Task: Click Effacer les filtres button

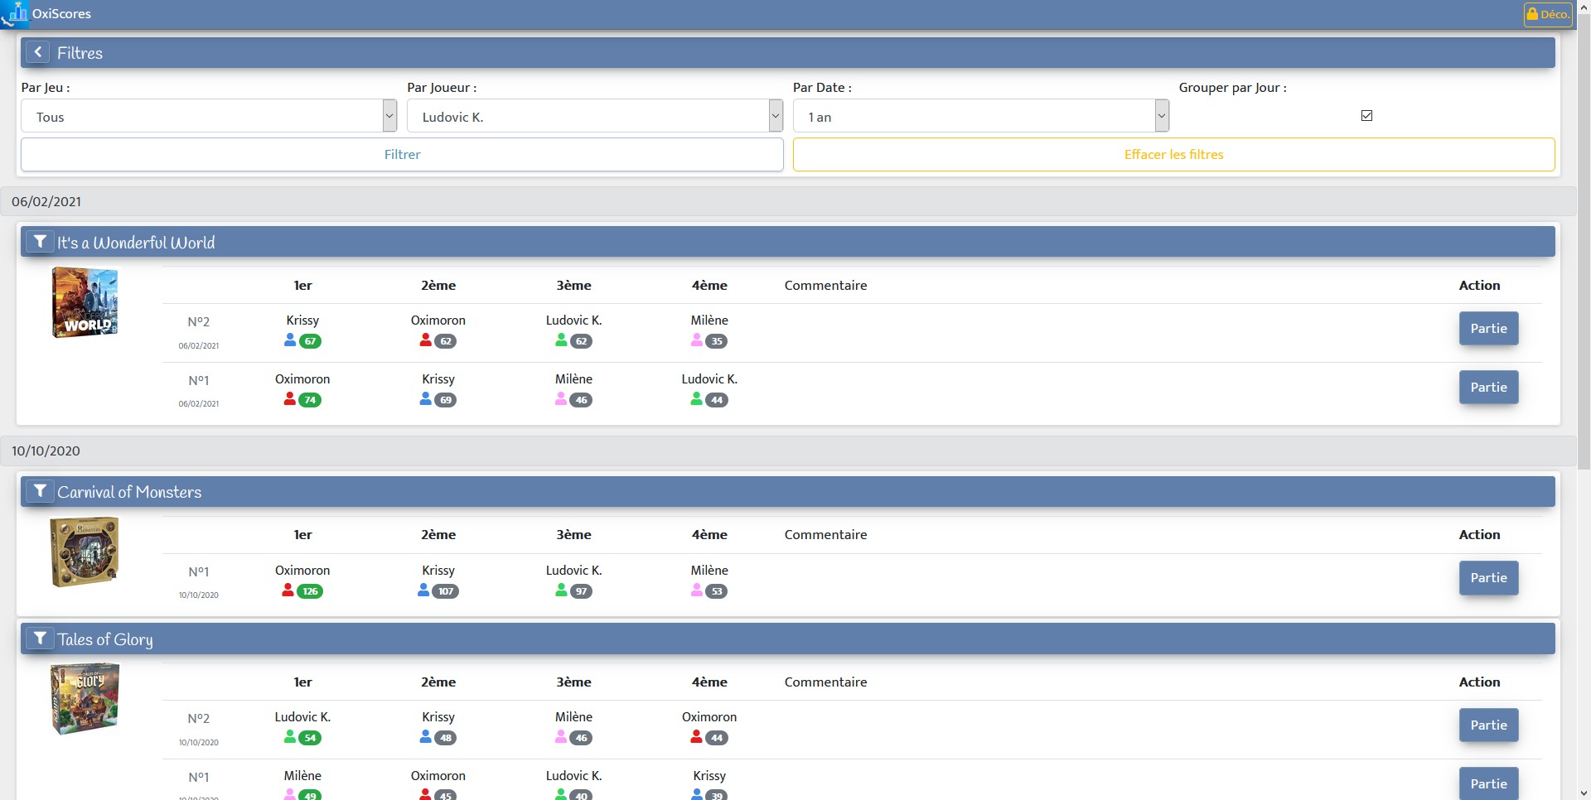Action: (1173, 154)
